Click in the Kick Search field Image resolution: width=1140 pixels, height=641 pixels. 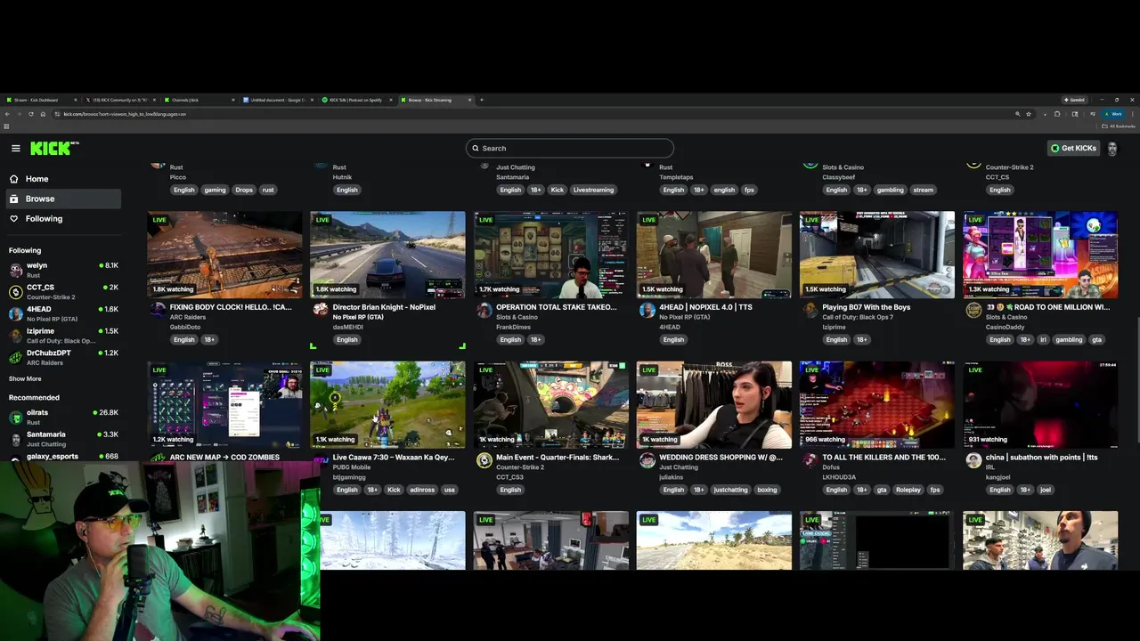point(570,148)
